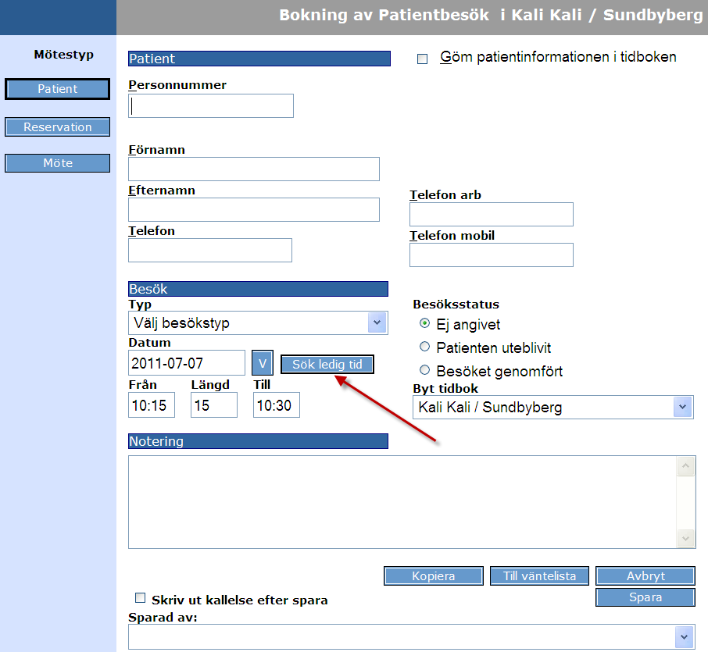Click inside the Notering text area
The image size is (708, 652).
[402, 502]
